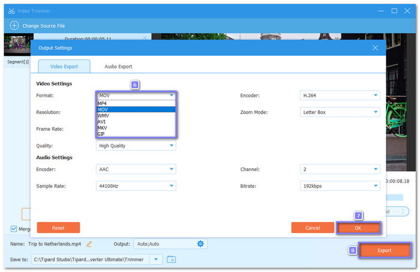
Task: Open the Save to path dropdown arrow
Action: coord(156,259)
